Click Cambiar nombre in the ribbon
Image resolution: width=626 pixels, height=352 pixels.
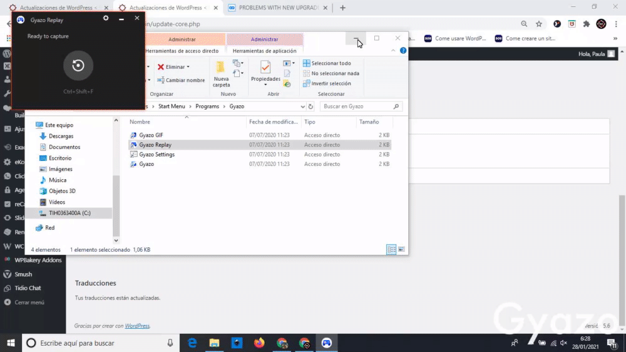pos(181,80)
